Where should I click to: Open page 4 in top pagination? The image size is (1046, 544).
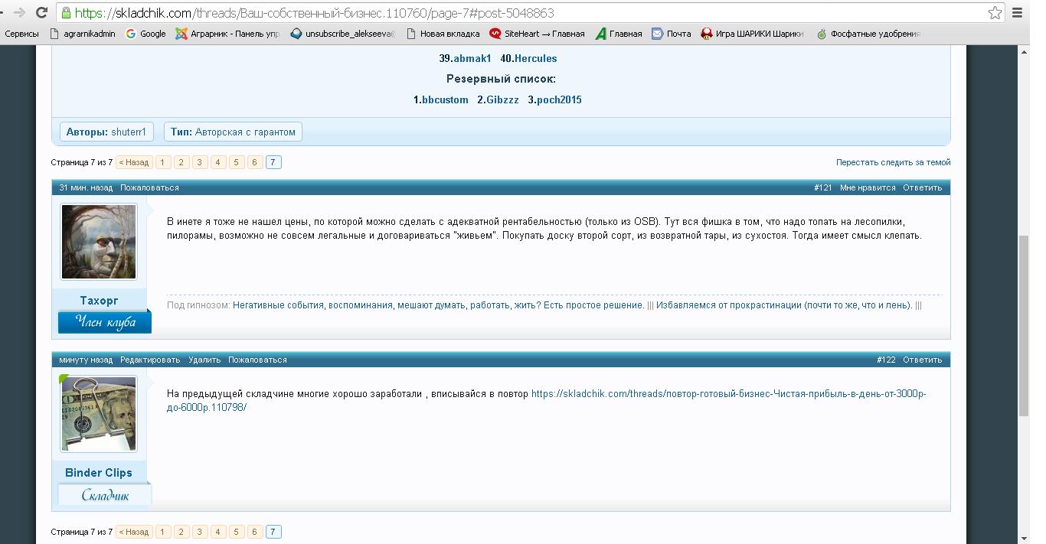[218, 162]
